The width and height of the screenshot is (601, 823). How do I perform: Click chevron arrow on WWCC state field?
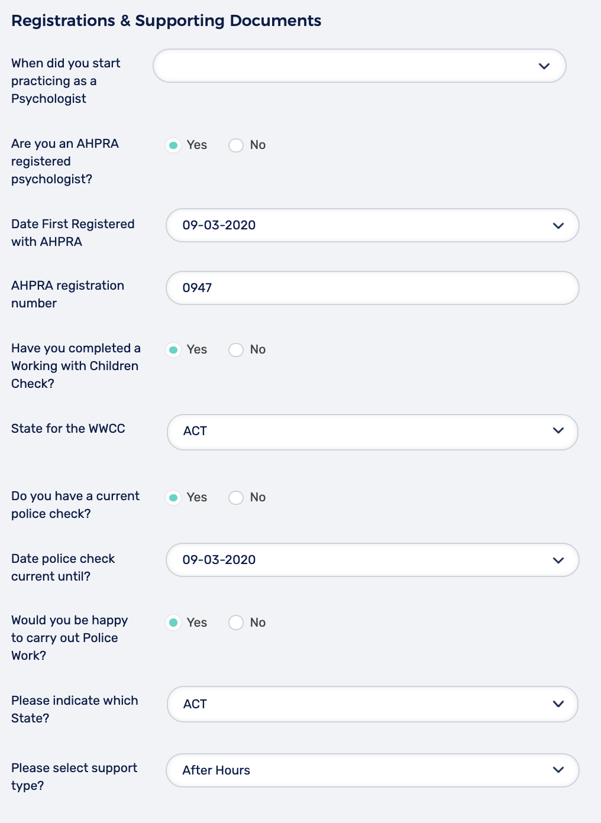click(558, 430)
